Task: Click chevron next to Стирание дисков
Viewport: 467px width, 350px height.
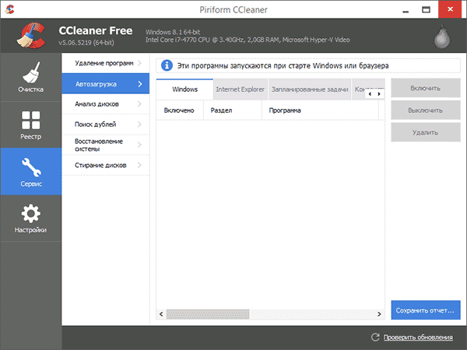Action: (139, 165)
